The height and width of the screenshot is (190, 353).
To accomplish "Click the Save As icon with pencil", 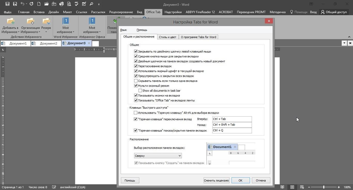I will [x=15, y=4].
